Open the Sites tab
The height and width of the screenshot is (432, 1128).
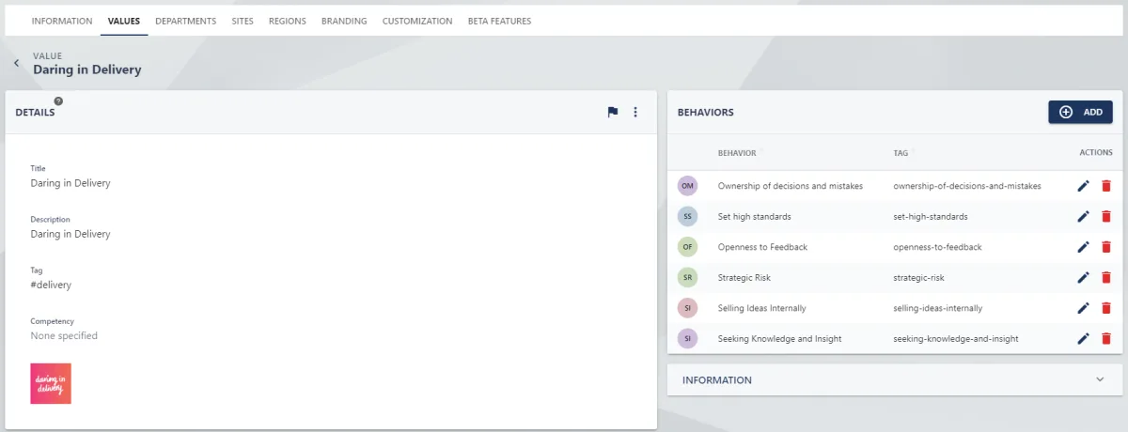[x=243, y=21]
